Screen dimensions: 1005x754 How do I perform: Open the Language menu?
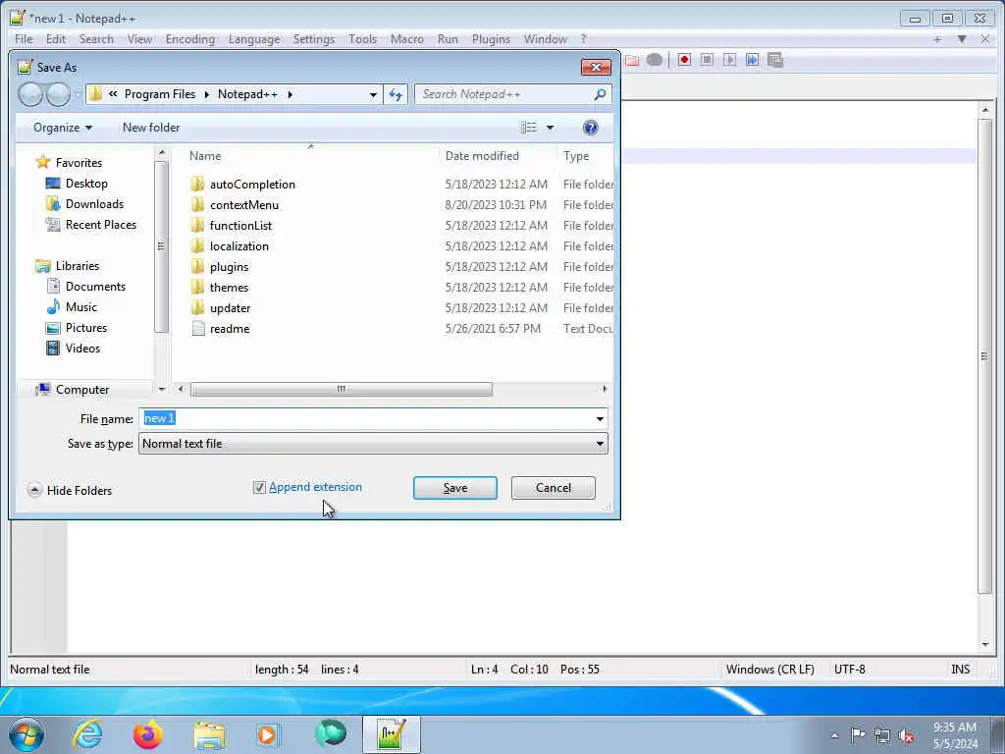click(254, 39)
